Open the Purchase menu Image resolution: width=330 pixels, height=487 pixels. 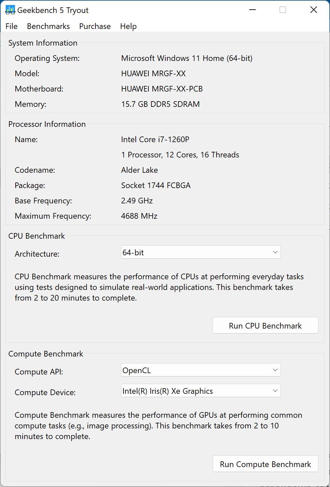(94, 26)
